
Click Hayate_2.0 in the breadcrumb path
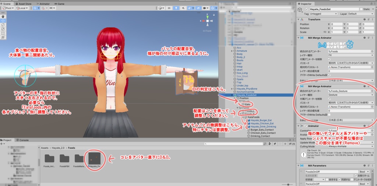59,148
